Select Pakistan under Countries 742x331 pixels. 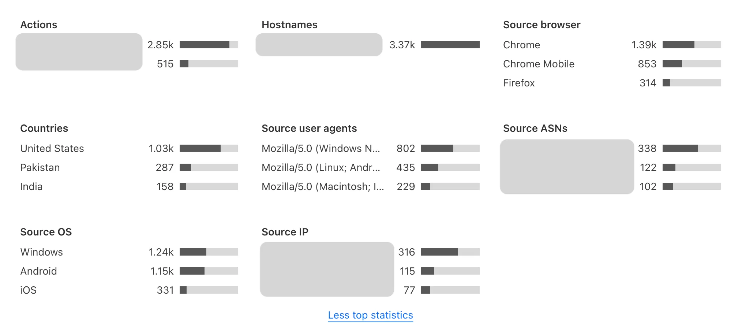click(x=40, y=167)
